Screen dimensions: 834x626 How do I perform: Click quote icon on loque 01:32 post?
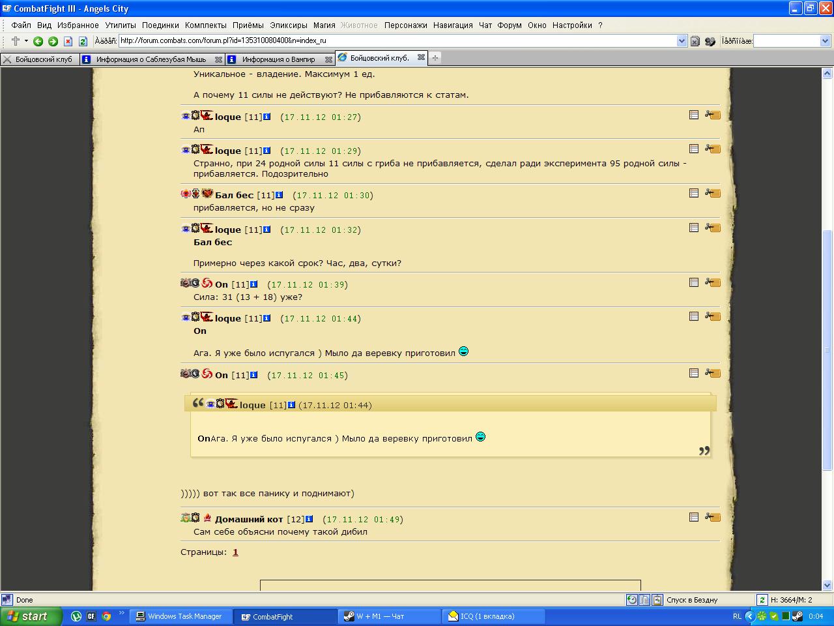[694, 228]
